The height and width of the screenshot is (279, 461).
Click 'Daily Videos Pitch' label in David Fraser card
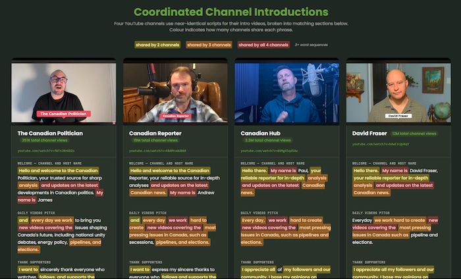pyautogui.click(x=371, y=213)
